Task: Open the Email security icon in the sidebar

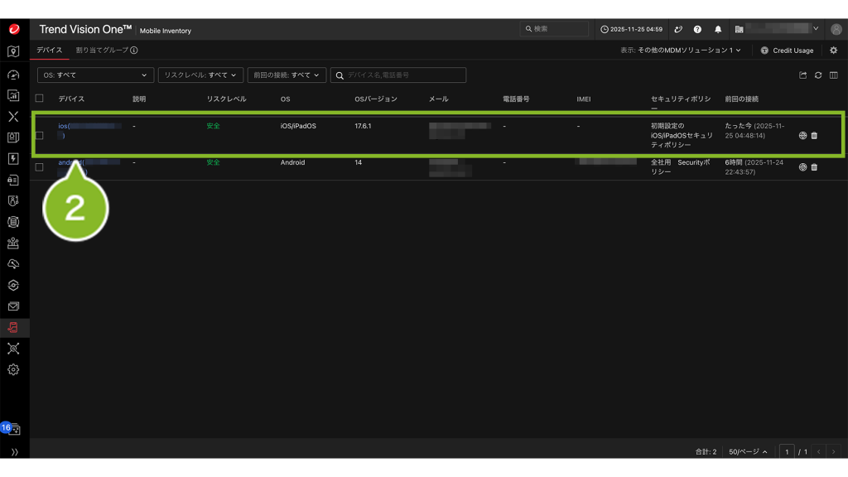Action: pyautogui.click(x=13, y=306)
